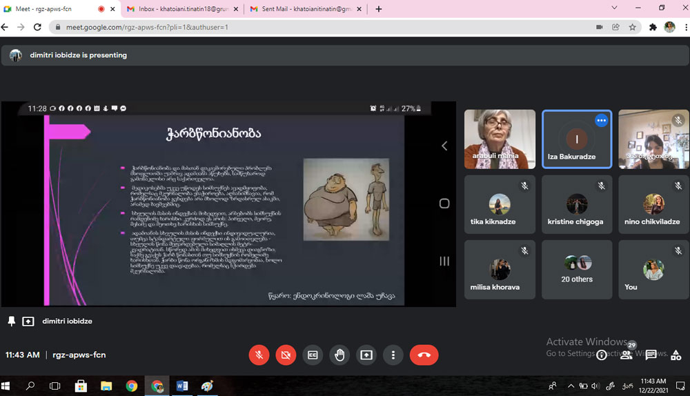Turn on the camera
The height and width of the screenshot is (396, 690).
286,355
